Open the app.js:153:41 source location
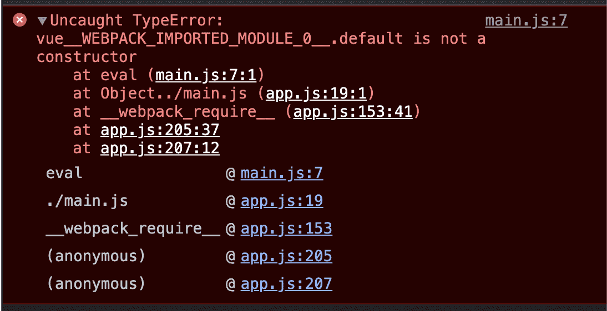 tap(353, 112)
